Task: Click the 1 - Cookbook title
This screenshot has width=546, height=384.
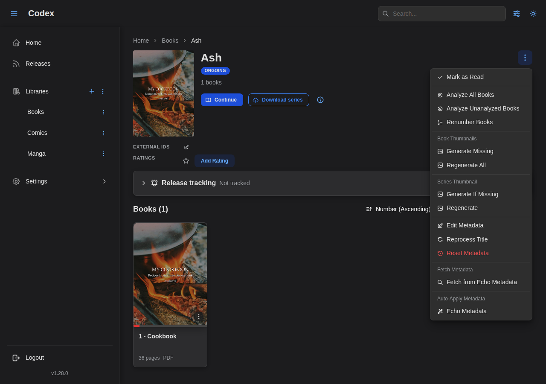Action: pos(157,336)
